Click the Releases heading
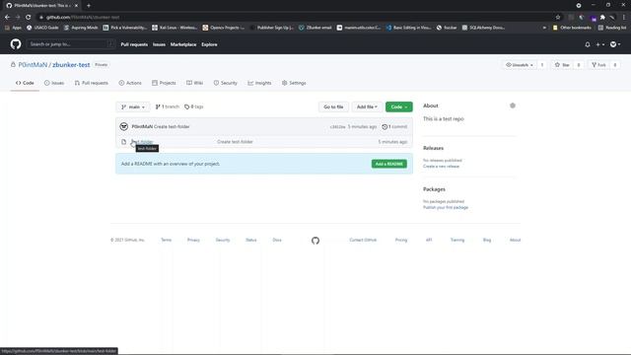Viewport: 631px width, 355px height. pos(434,148)
